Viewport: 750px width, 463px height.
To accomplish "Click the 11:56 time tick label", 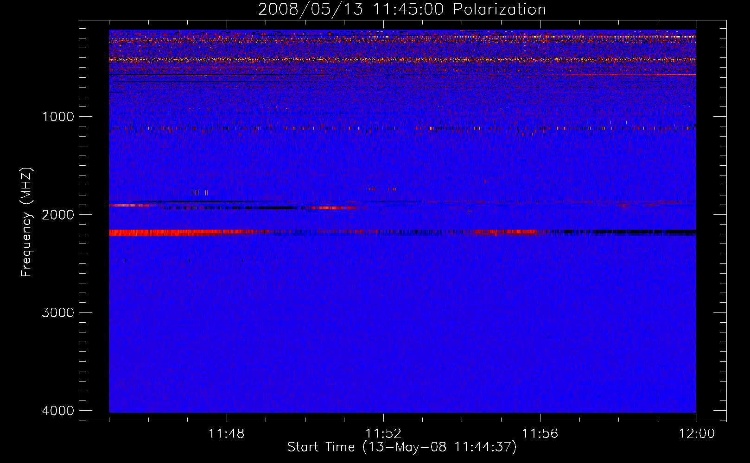I will point(540,434).
